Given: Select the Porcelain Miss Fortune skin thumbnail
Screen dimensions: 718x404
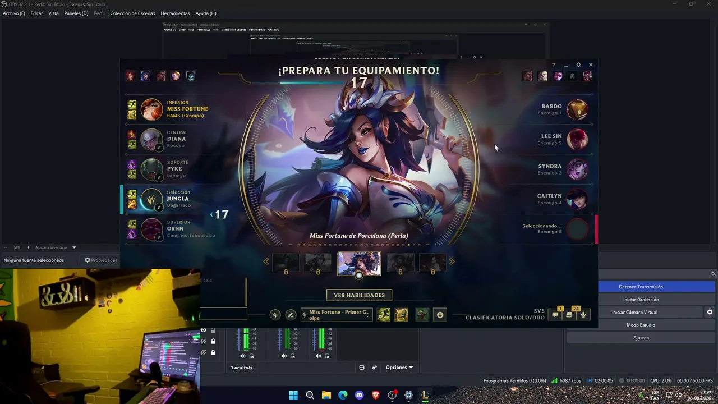Looking at the screenshot, I should tap(359, 263).
